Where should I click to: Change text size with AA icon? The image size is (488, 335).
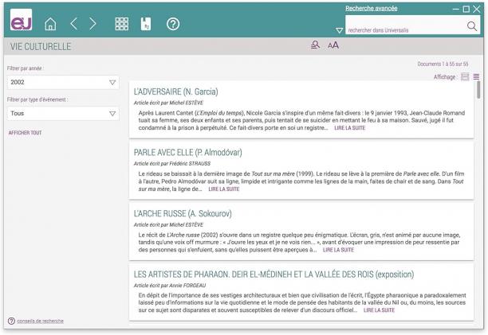(333, 45)
